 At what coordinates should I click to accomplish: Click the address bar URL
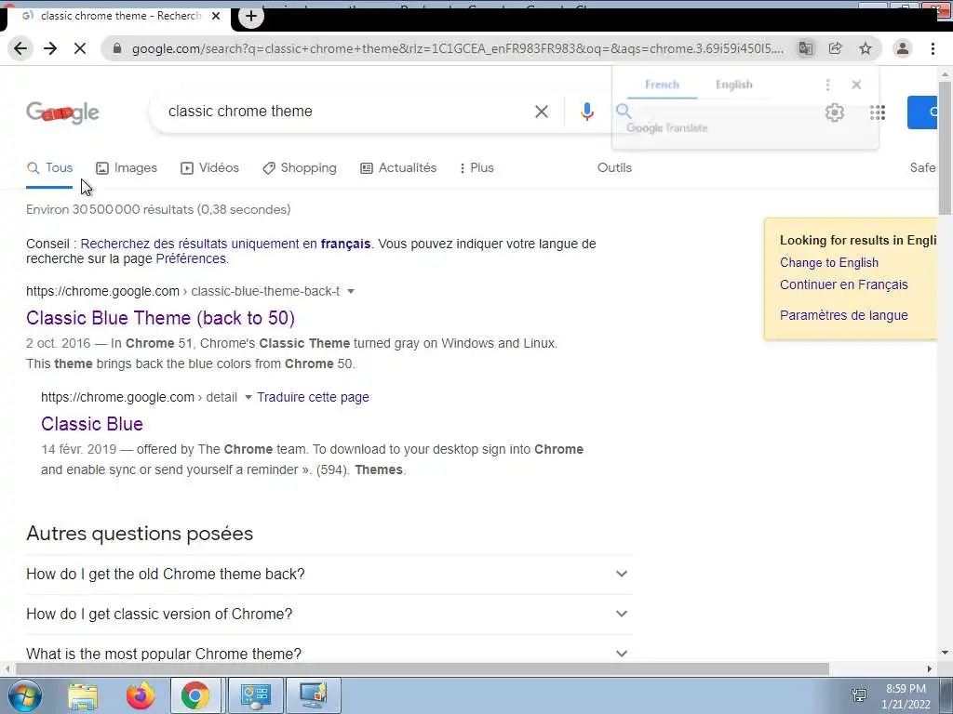click(458, 48)
